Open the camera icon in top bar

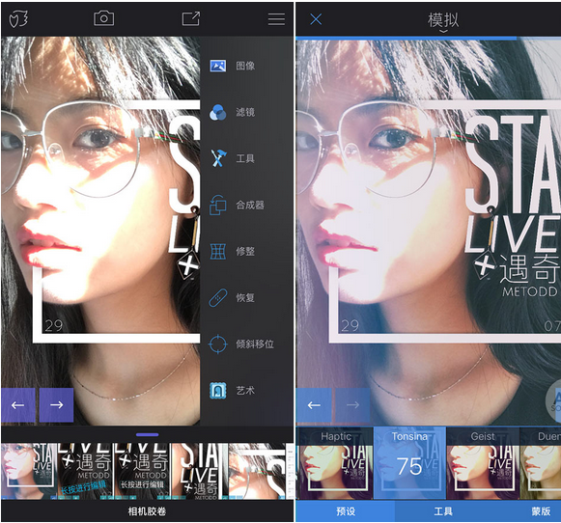coord(103,18)
